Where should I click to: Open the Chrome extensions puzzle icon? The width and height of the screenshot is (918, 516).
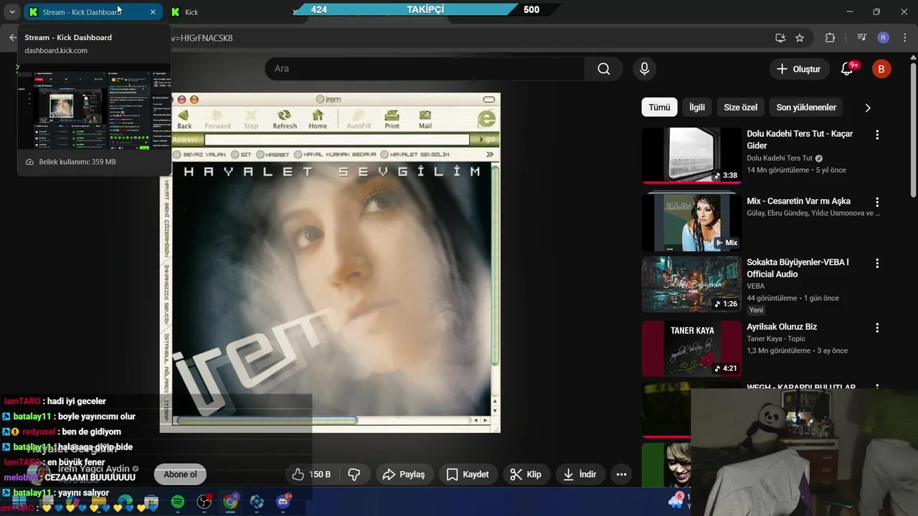(x=831, y=38)
